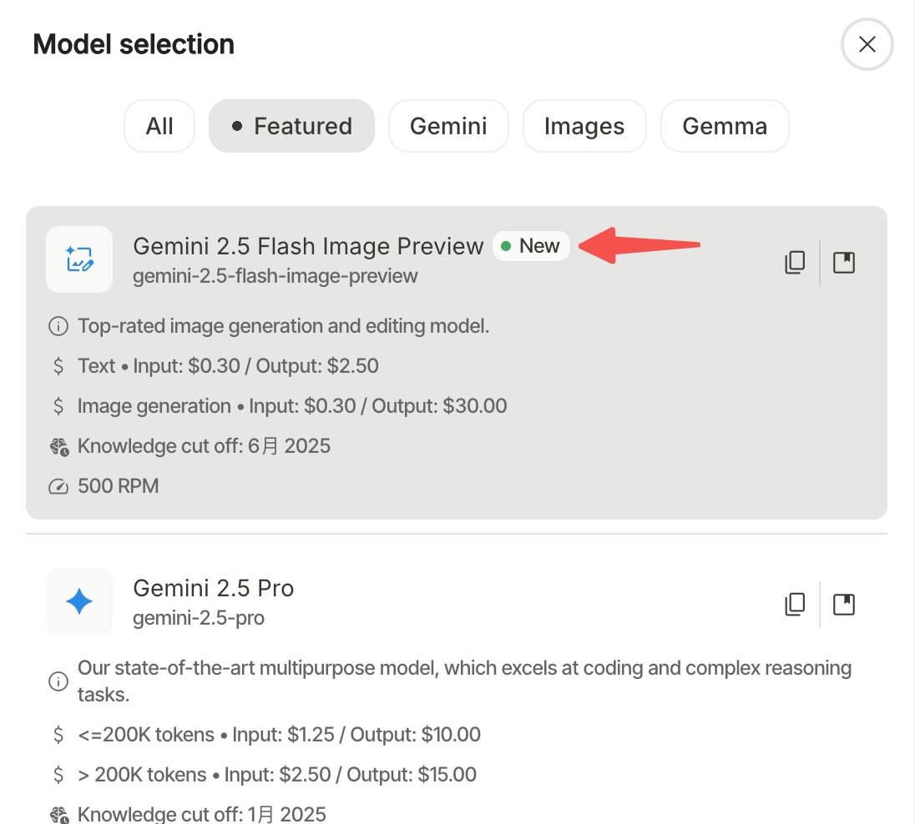Image resolution: width=915 pixels, height=824 pixels.
Task: Click knowledge cut off icon for 6月 2025
Action: point(58,447)
